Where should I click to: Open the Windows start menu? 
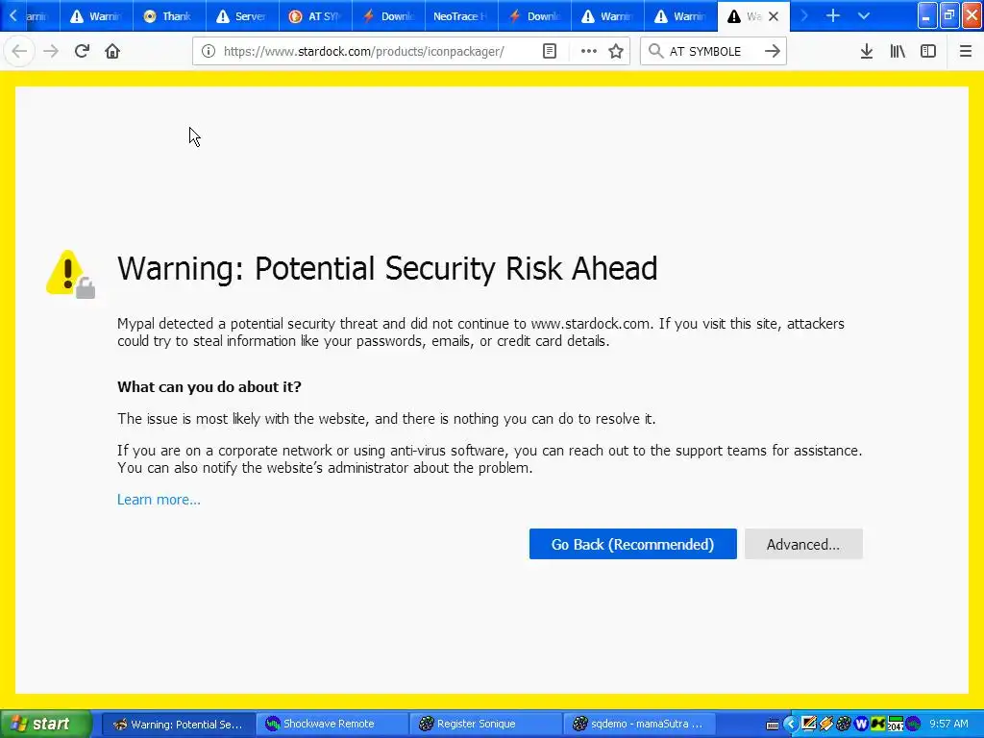pyautogui.click(x=44, y=724)
